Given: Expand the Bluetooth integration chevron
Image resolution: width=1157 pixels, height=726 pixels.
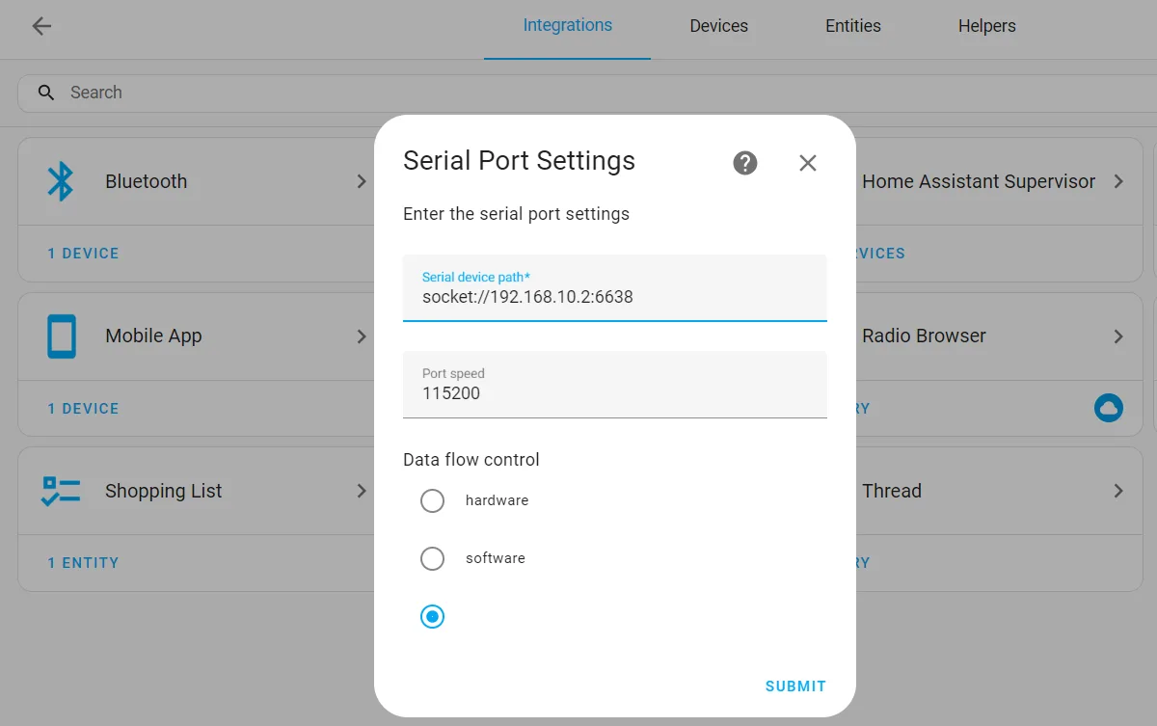Looking at the screenshot, I should pyautogui.click(x=362, y=181).
